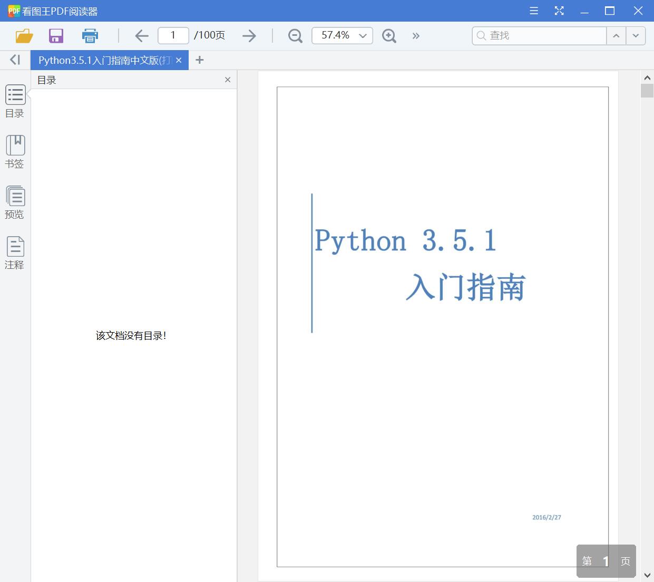The height and width of the screenshot is (582, 654).
Task: Expand the hidden toolbar items with the » chevron
Action: coord(416,35)
